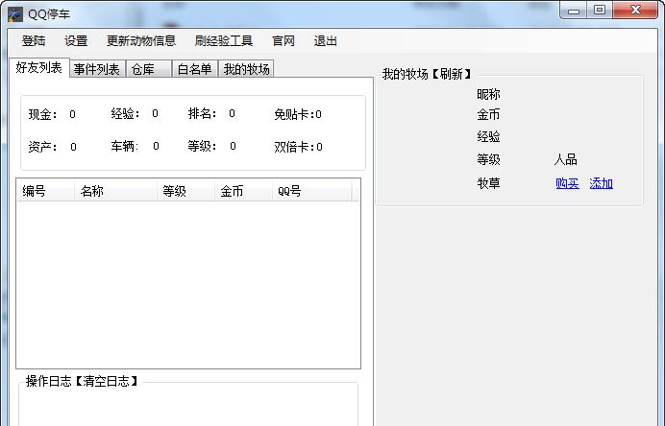This screenshot has height=426, width=665.
Task: Click the 车辆: label
Action: (x=125, y=146)
